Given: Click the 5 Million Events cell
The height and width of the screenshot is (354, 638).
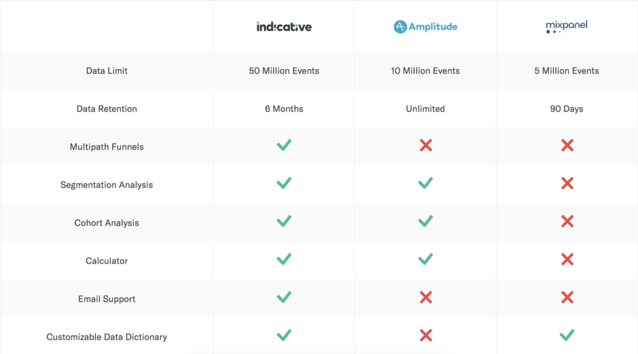Looking at the screenshot, I should point(566,71).
